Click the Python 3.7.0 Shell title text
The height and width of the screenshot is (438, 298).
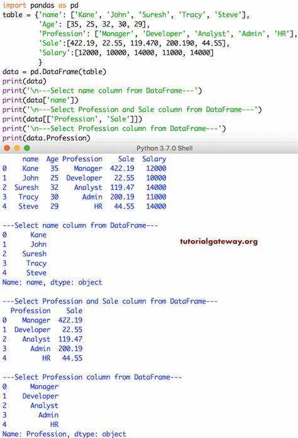coord(164,148)
